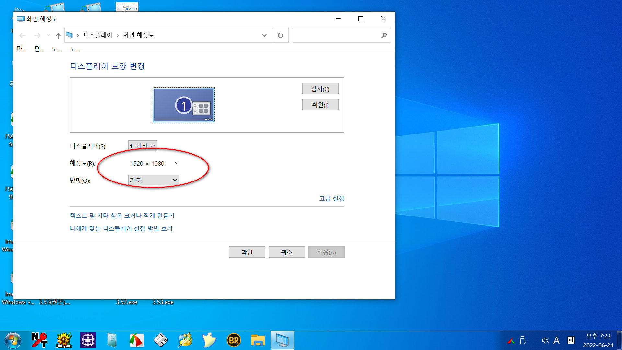Select the active display settings taskbar button
Image resolution: width=622 pixels, height=350 pixels.
pyautogui.click(x=282, y=341)
